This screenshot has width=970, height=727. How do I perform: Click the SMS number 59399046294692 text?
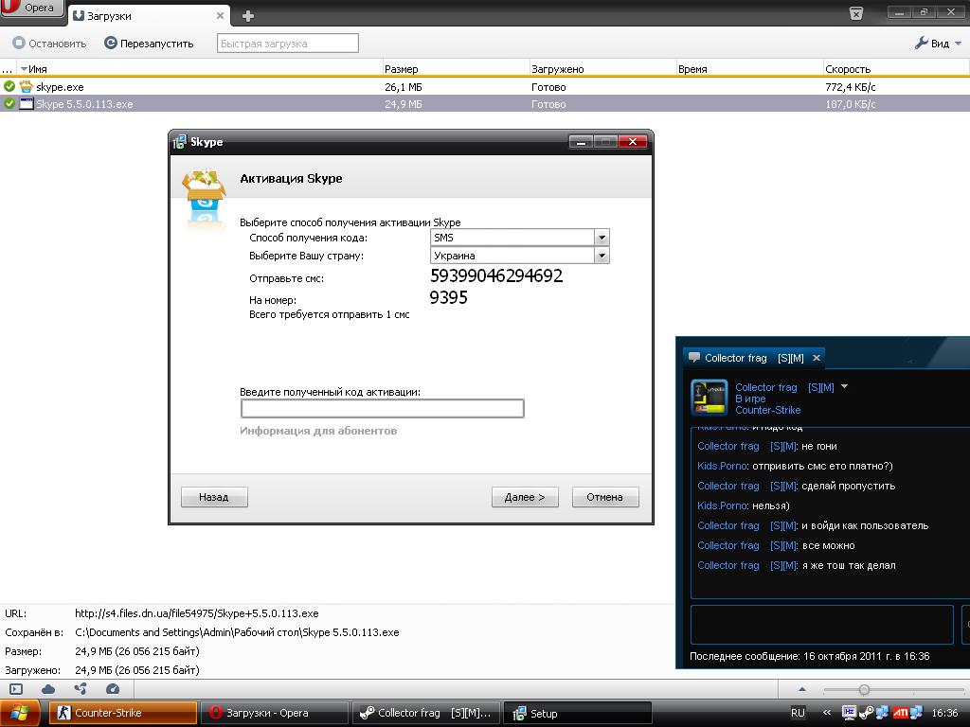[496, 275]
